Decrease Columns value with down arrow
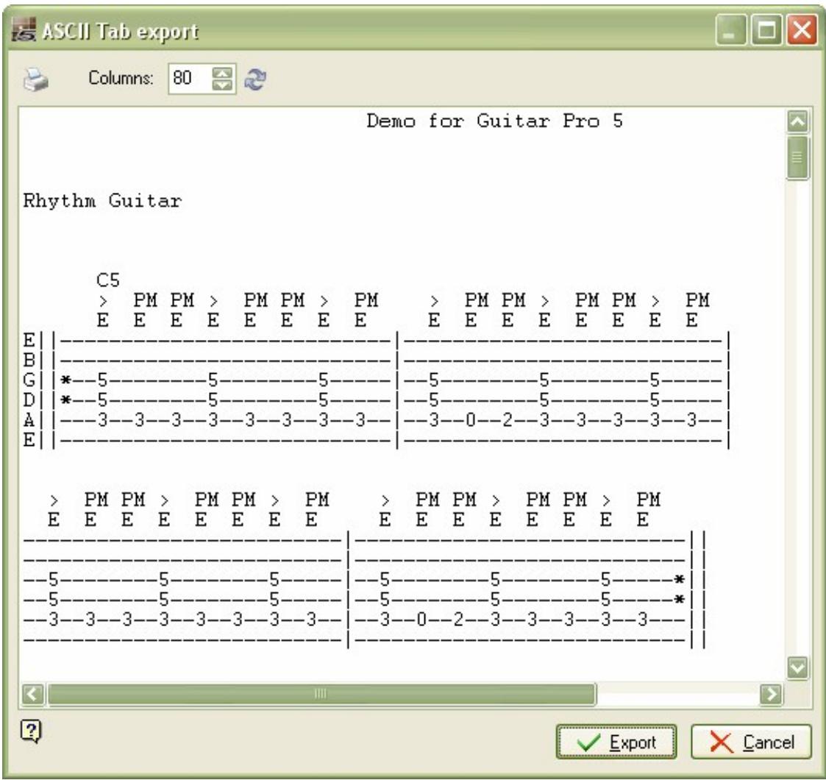 (222, 85)
